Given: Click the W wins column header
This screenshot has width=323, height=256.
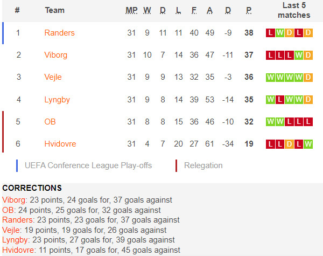Looking at the screenshot, I should [x=147, y=10].
